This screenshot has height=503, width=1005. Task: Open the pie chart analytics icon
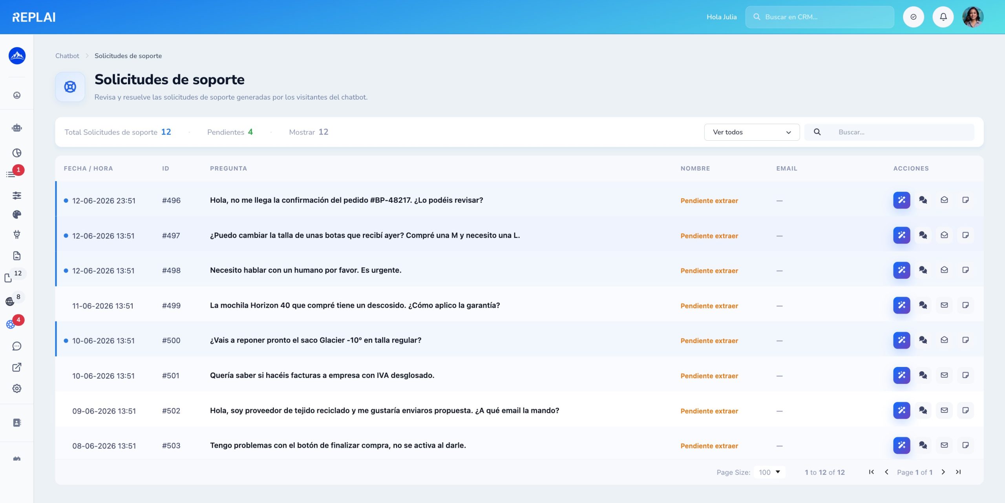pyautogui.click(x=17, y=153)
